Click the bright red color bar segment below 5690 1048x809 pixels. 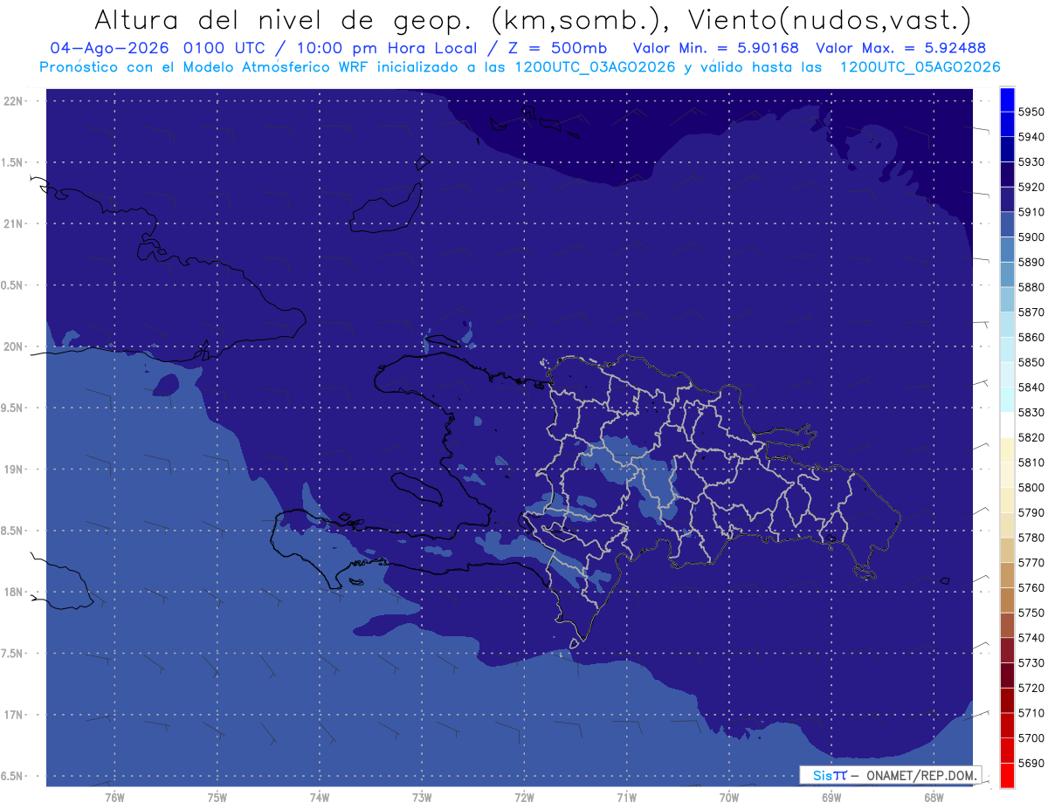click(x=1006, y=776)
